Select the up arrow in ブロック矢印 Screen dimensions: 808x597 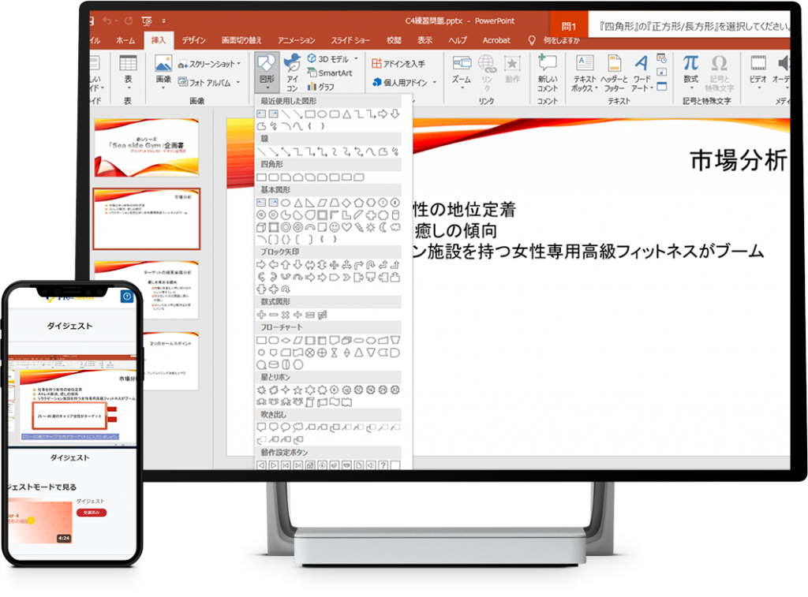[x=286, y=265]
